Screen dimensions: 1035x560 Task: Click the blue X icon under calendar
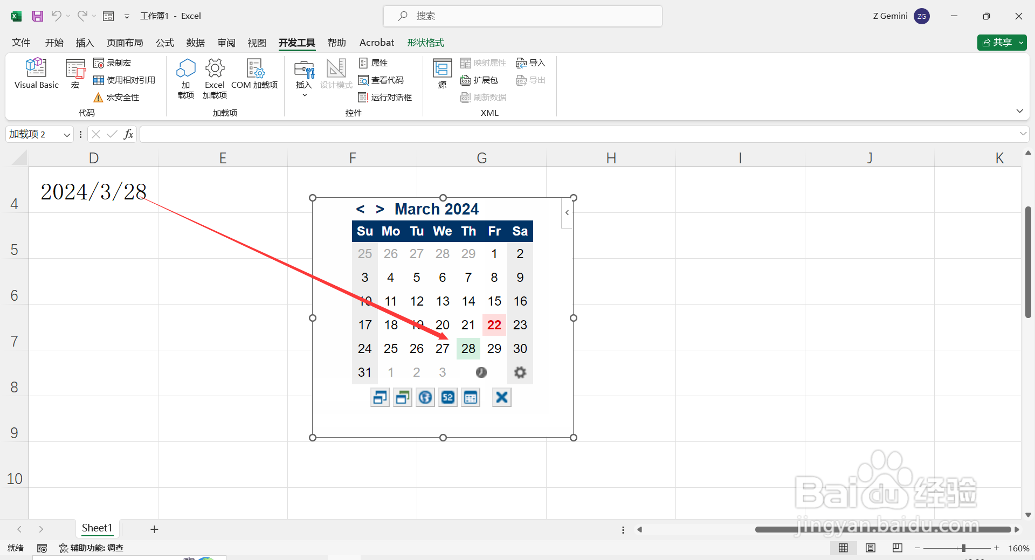[502, 398]
